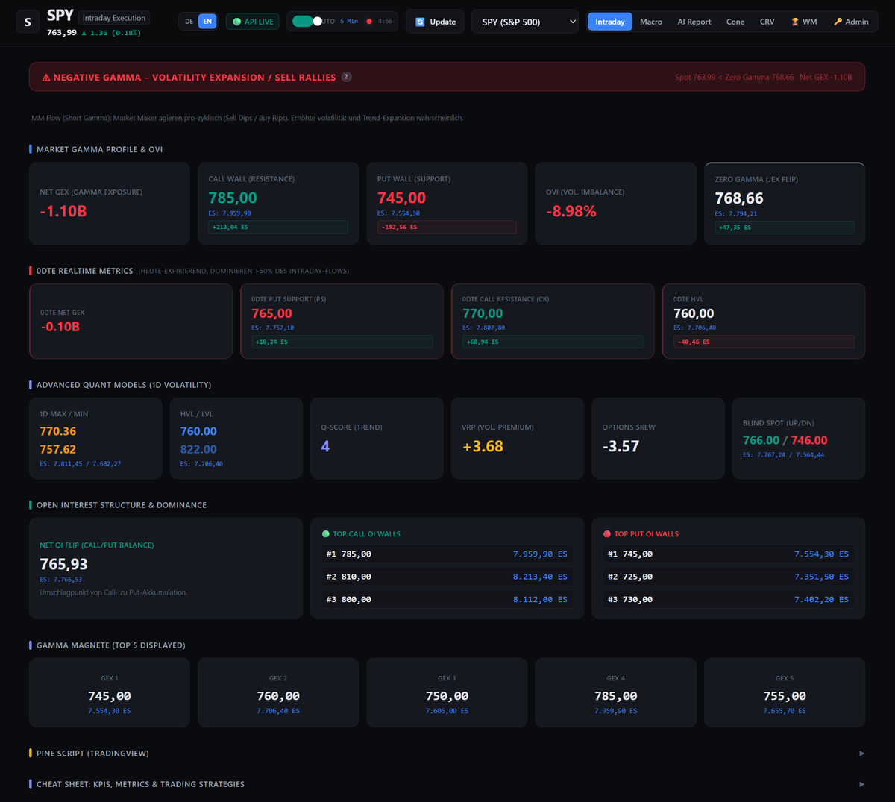Click the Call Wall value 785,00
895x802 pixels.
[x=233, y=198]
